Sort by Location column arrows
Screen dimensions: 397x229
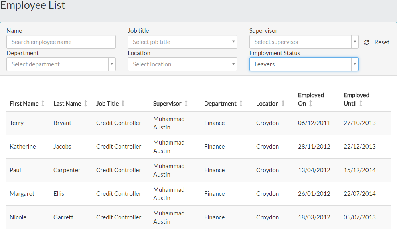[283, 103]
